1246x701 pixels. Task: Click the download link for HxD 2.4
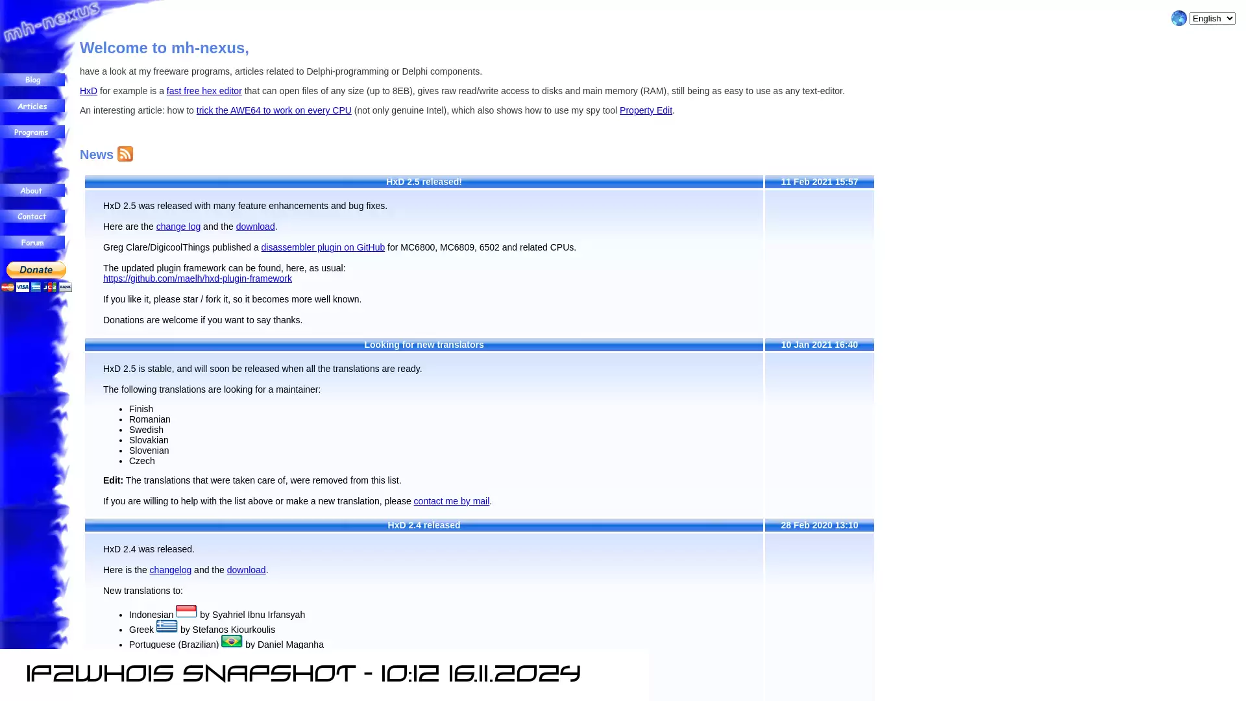tap(247, 570)
